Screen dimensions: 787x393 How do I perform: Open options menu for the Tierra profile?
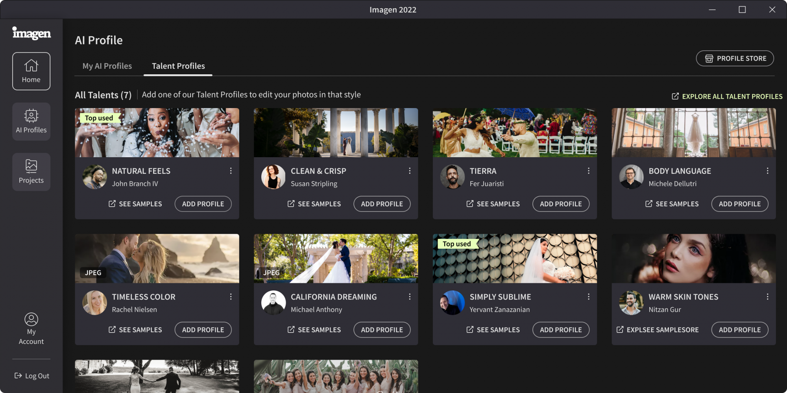pyautogui.click(x=588, y=171)
